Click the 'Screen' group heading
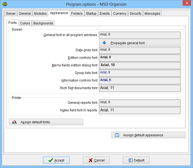 (17, 30)
